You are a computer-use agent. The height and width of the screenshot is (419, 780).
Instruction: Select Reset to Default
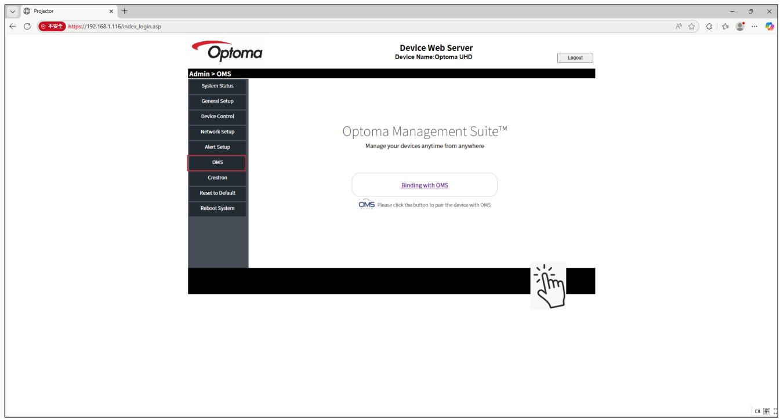217,193
